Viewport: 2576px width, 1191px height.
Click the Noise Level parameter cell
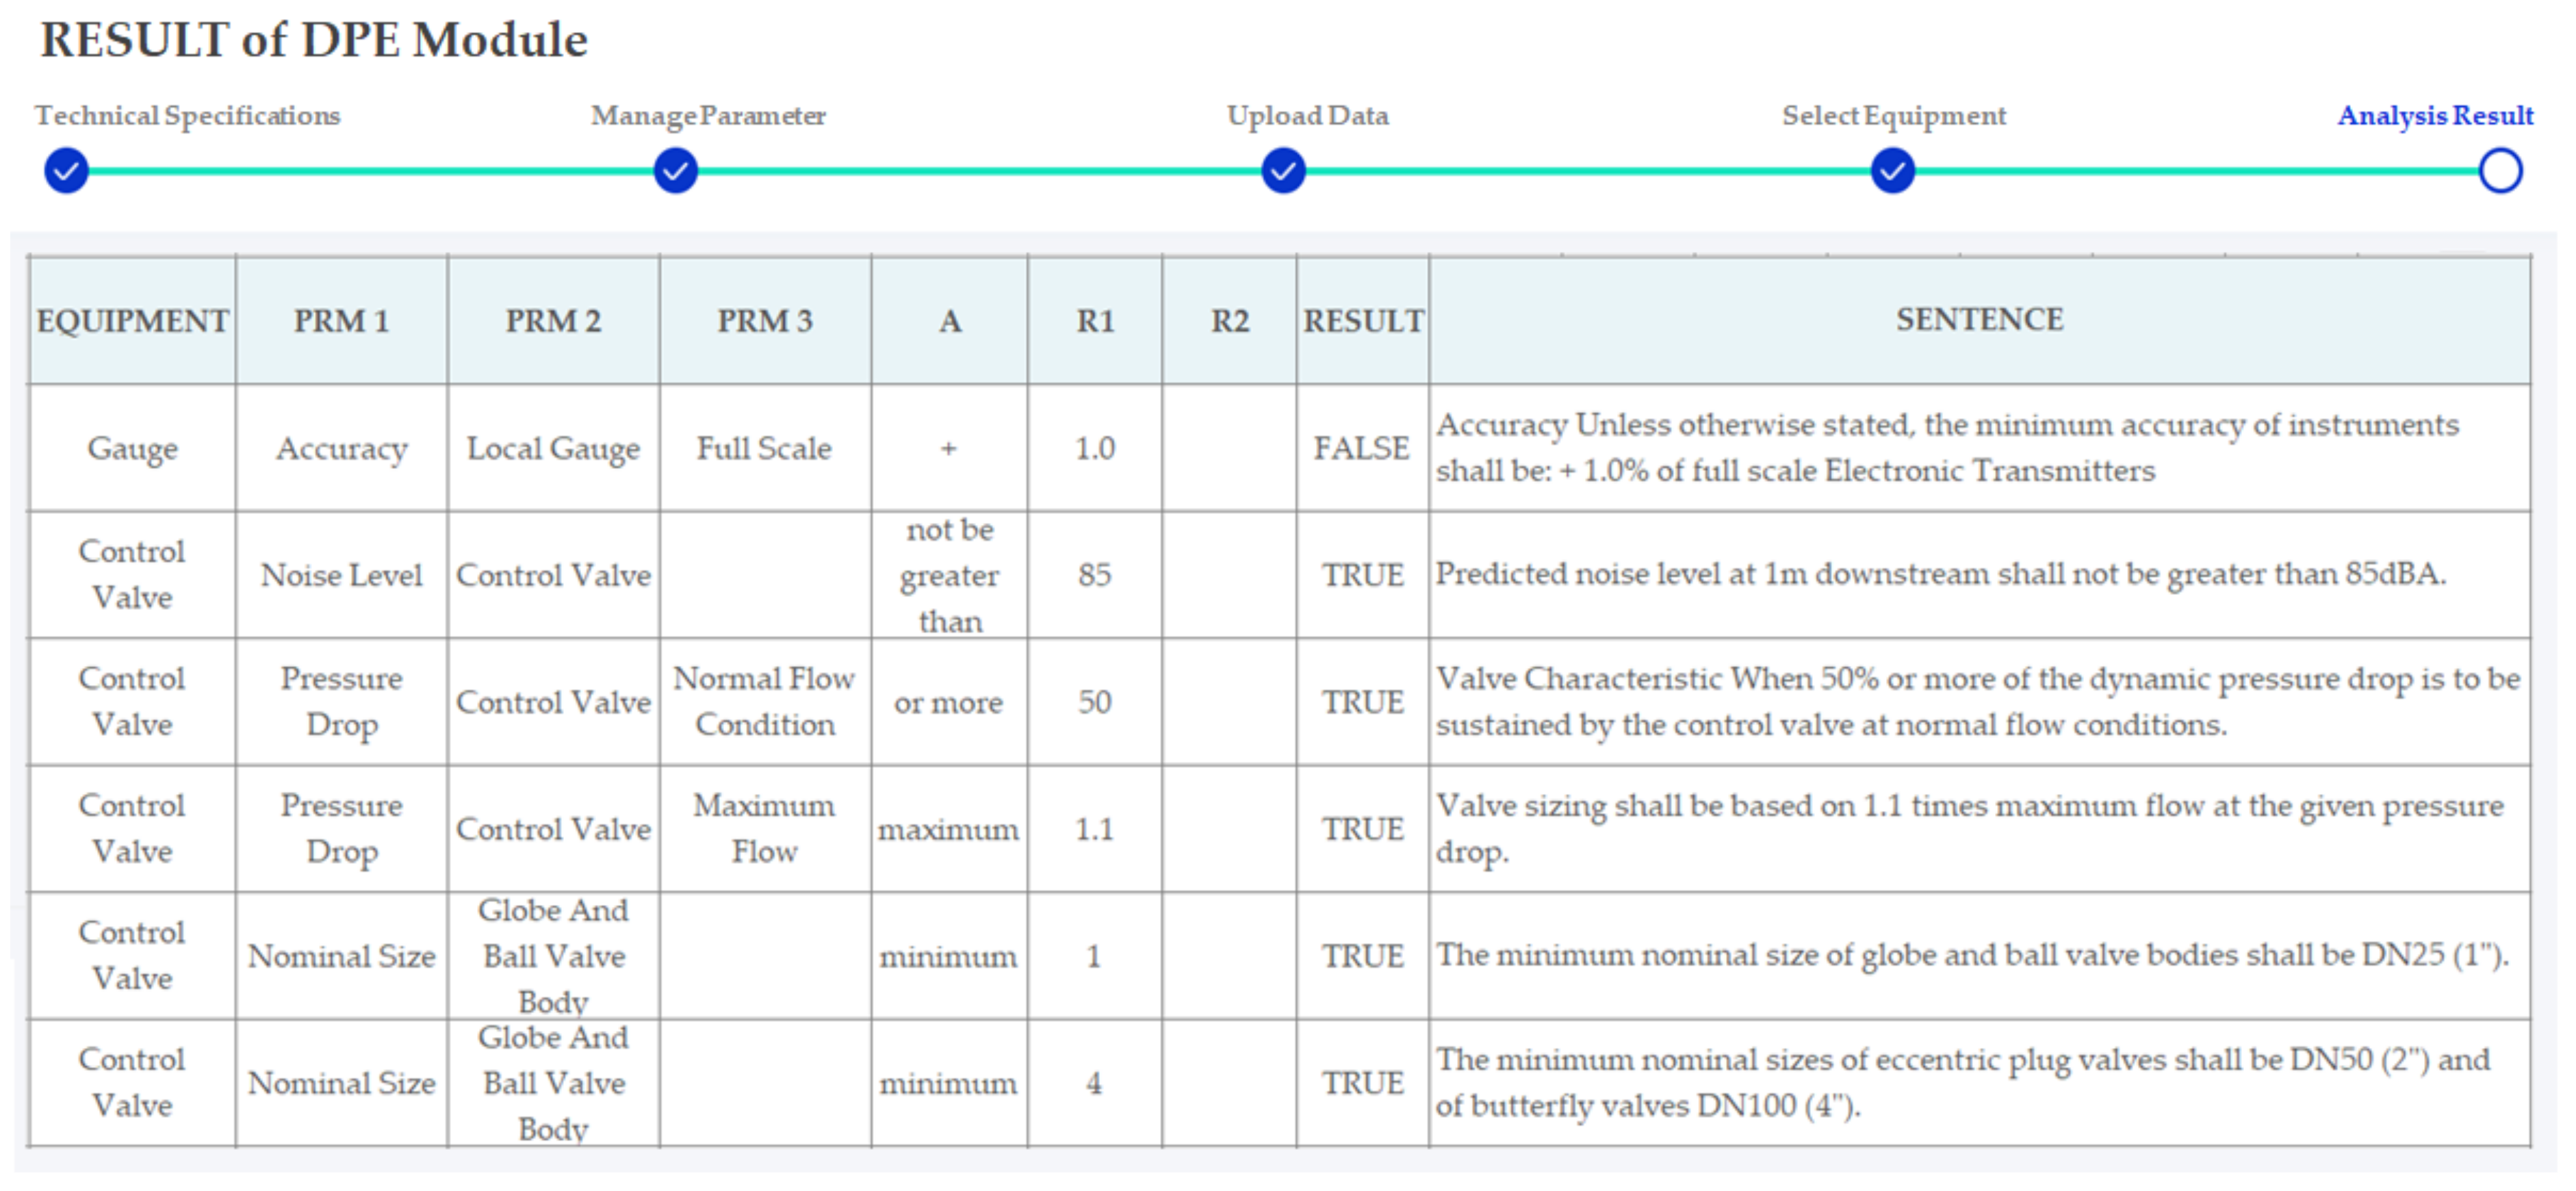point(341,575)
